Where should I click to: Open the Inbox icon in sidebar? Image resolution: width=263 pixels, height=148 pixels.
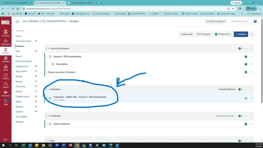click(6, 68)
